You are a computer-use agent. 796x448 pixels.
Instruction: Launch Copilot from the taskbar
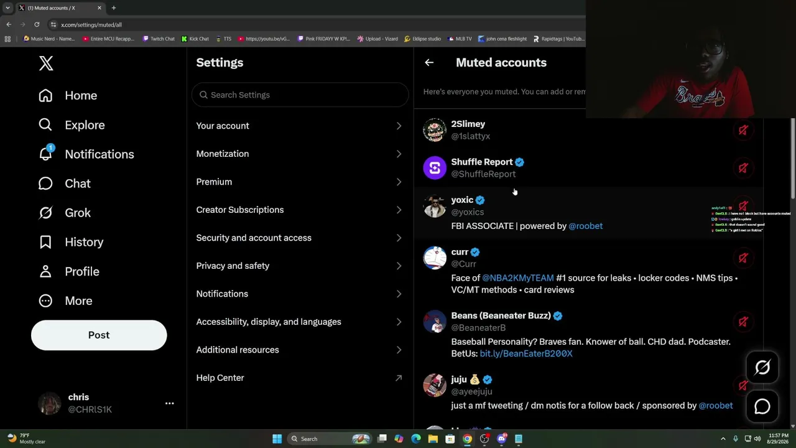coord(399,439)
